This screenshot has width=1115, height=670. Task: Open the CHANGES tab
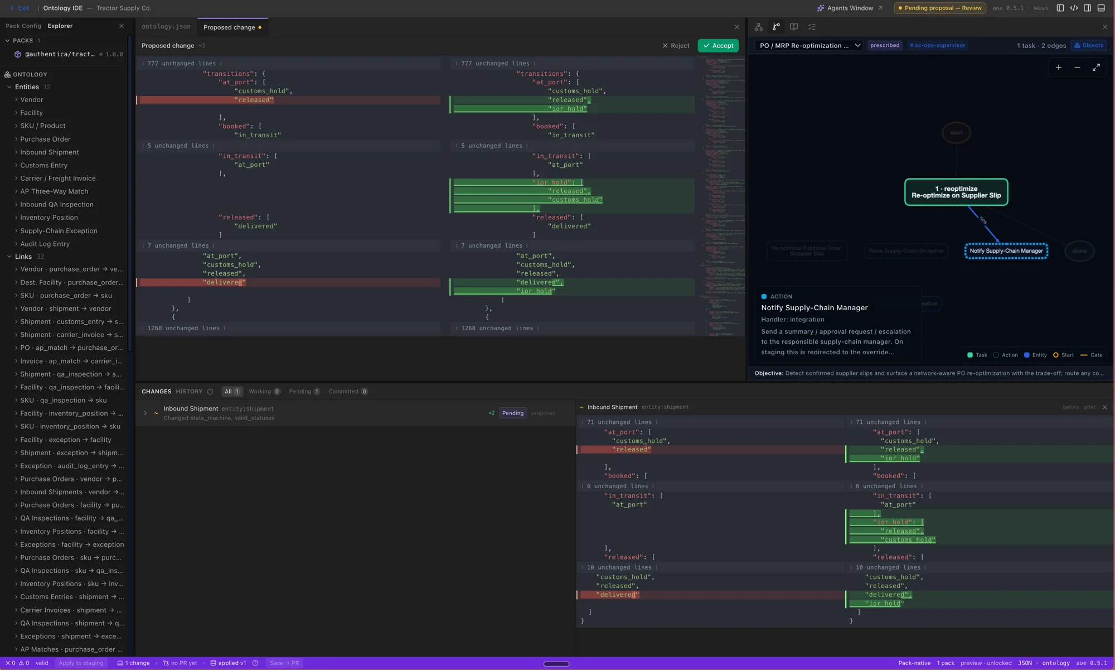157,392
